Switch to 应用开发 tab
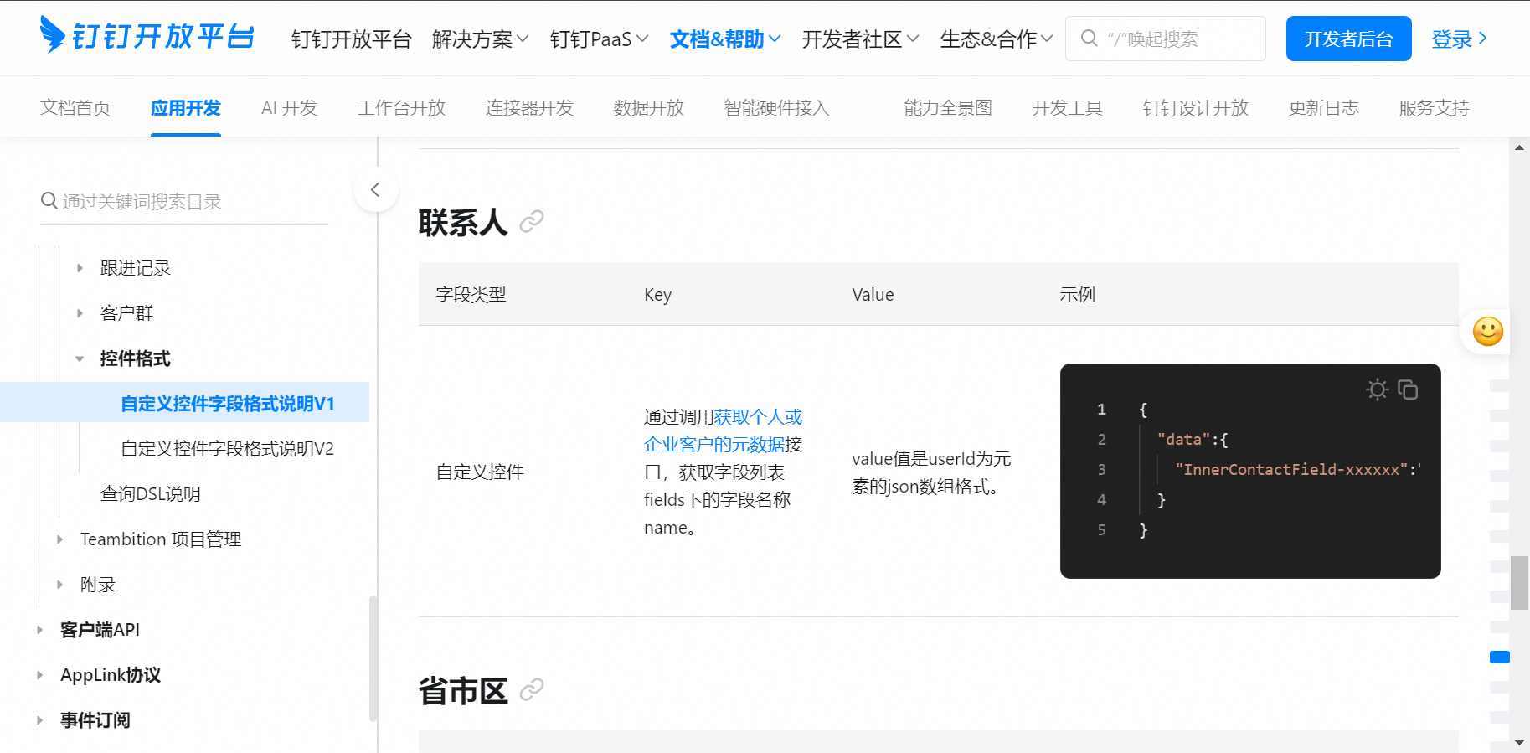 coord(186,108)
